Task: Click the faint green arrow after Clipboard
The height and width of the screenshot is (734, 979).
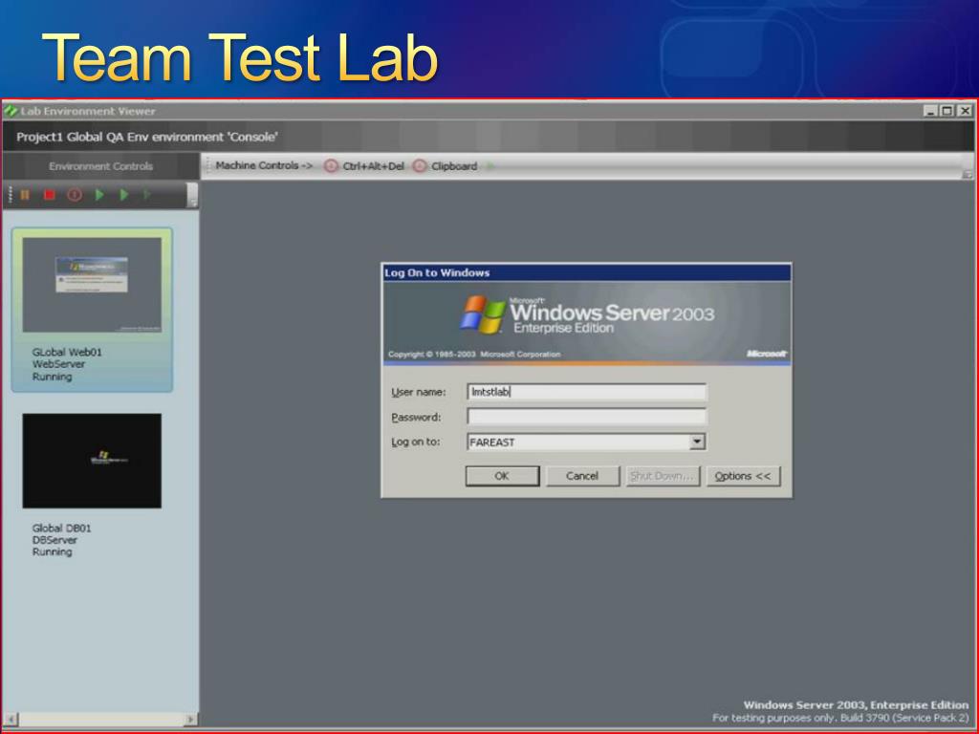Action: [x=490, y=166]
